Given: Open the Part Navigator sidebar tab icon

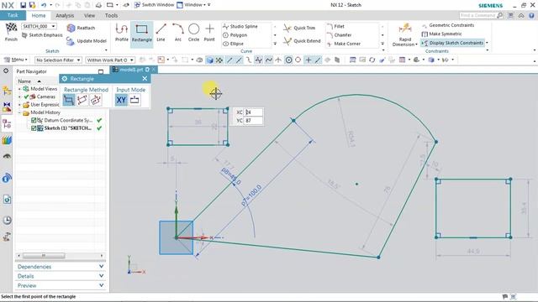Looking at the screenshot, I should pos(7,124).
